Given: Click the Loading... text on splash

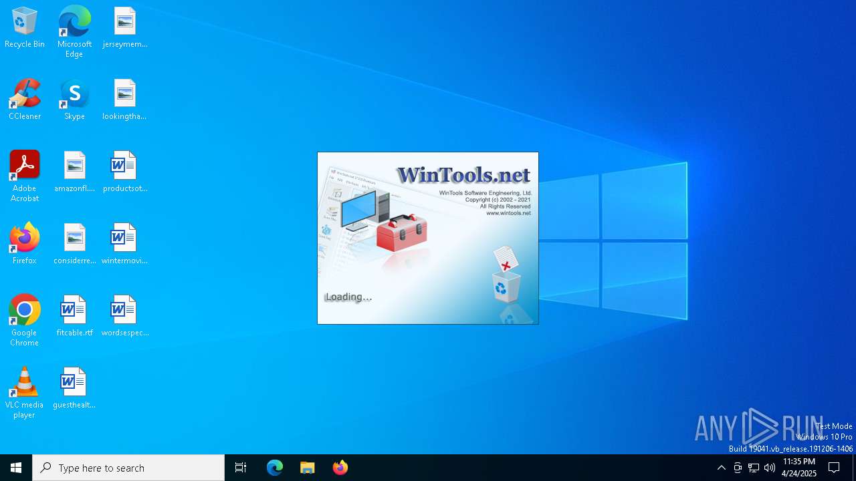Looking at the screenshot, I should click(348, 297).
